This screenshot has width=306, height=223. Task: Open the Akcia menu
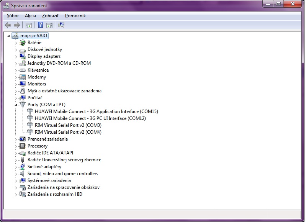tap(30, 16)
